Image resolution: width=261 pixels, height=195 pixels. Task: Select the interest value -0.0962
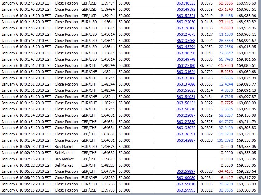(x=206, y=65)
